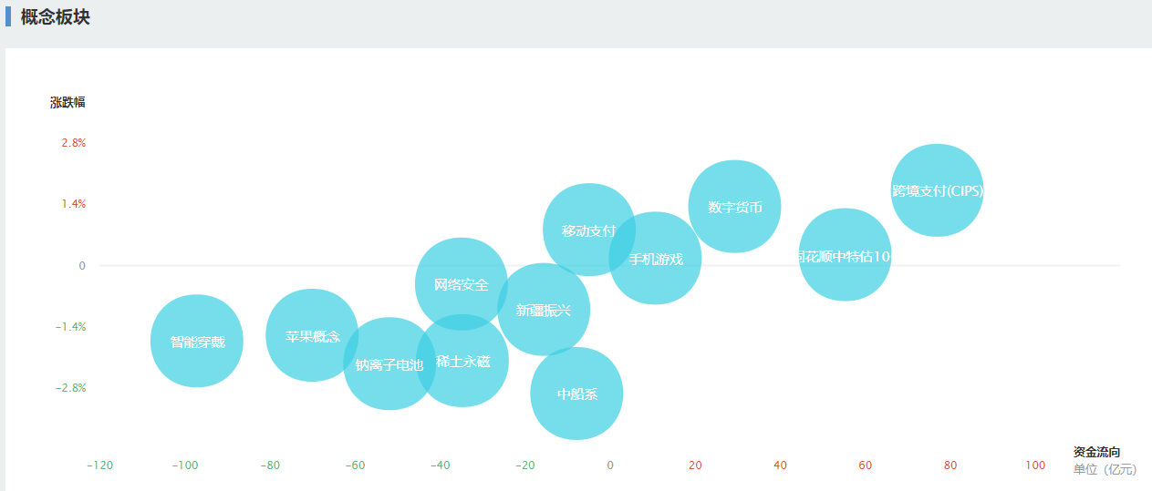Click the 新疆振兴 bubble

[x=544, y=310]
